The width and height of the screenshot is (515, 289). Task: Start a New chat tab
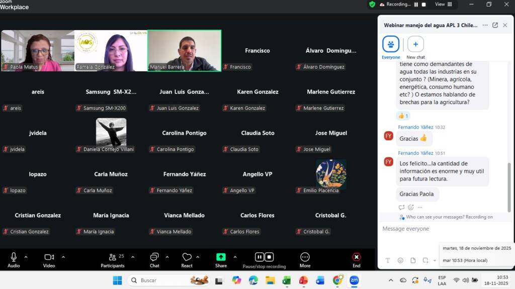click(x=415, y=44)
